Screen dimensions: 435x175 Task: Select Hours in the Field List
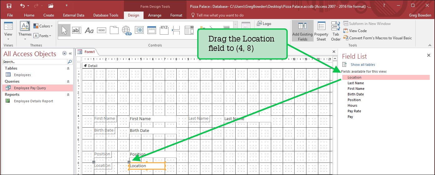[352, 105]
